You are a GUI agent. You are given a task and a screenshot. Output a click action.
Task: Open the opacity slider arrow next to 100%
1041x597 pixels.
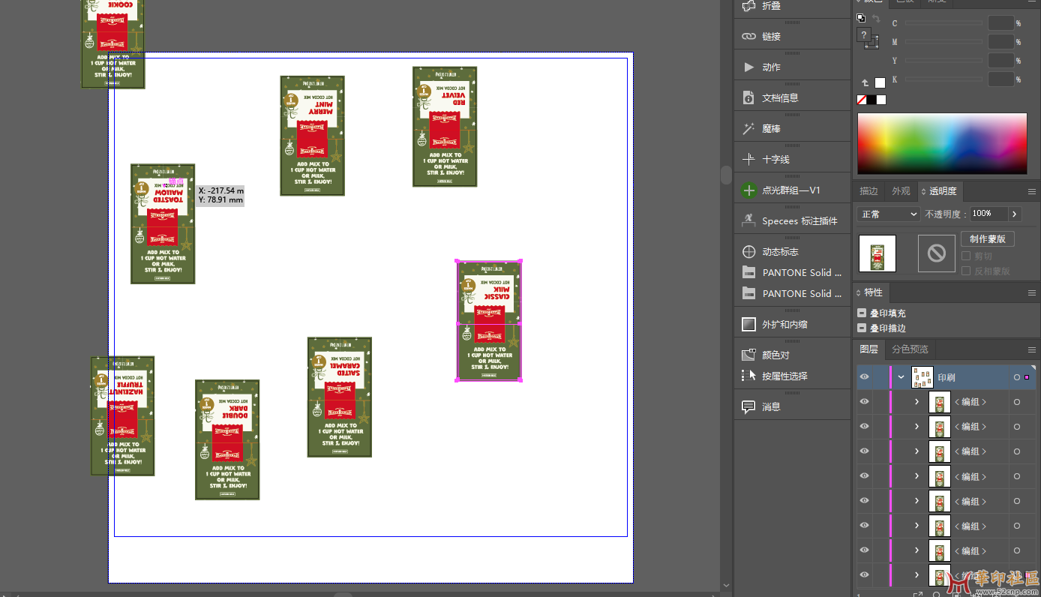pyautogui.click(x=1015, y=214)
